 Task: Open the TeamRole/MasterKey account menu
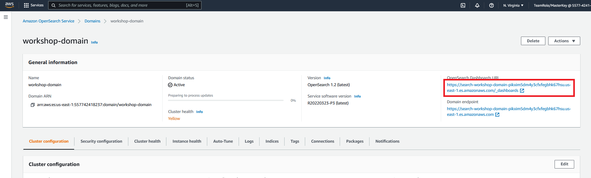[562, 5]
